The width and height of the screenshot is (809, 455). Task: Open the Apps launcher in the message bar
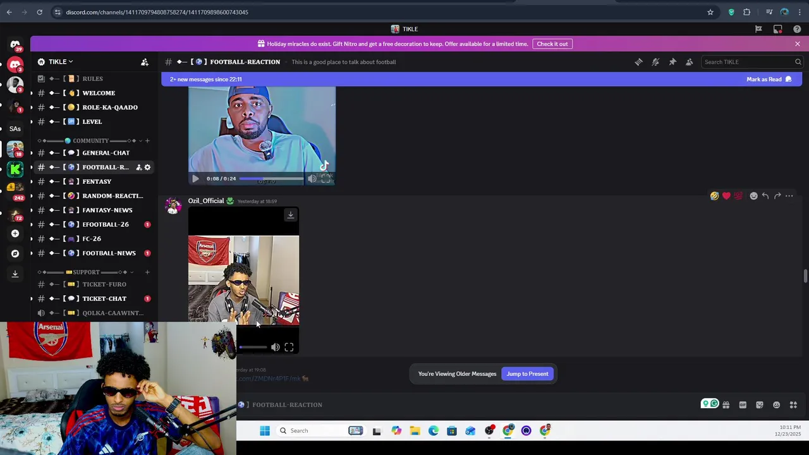click(x=793, y=405)
